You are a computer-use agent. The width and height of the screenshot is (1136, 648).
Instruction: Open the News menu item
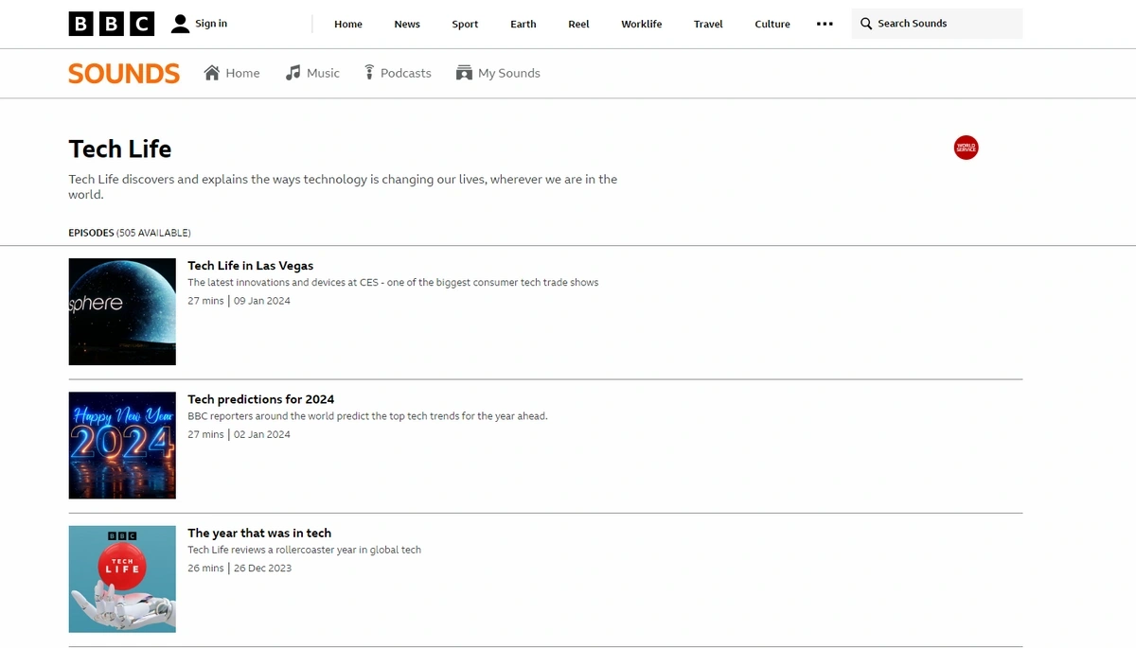click(x=406, y=24)
